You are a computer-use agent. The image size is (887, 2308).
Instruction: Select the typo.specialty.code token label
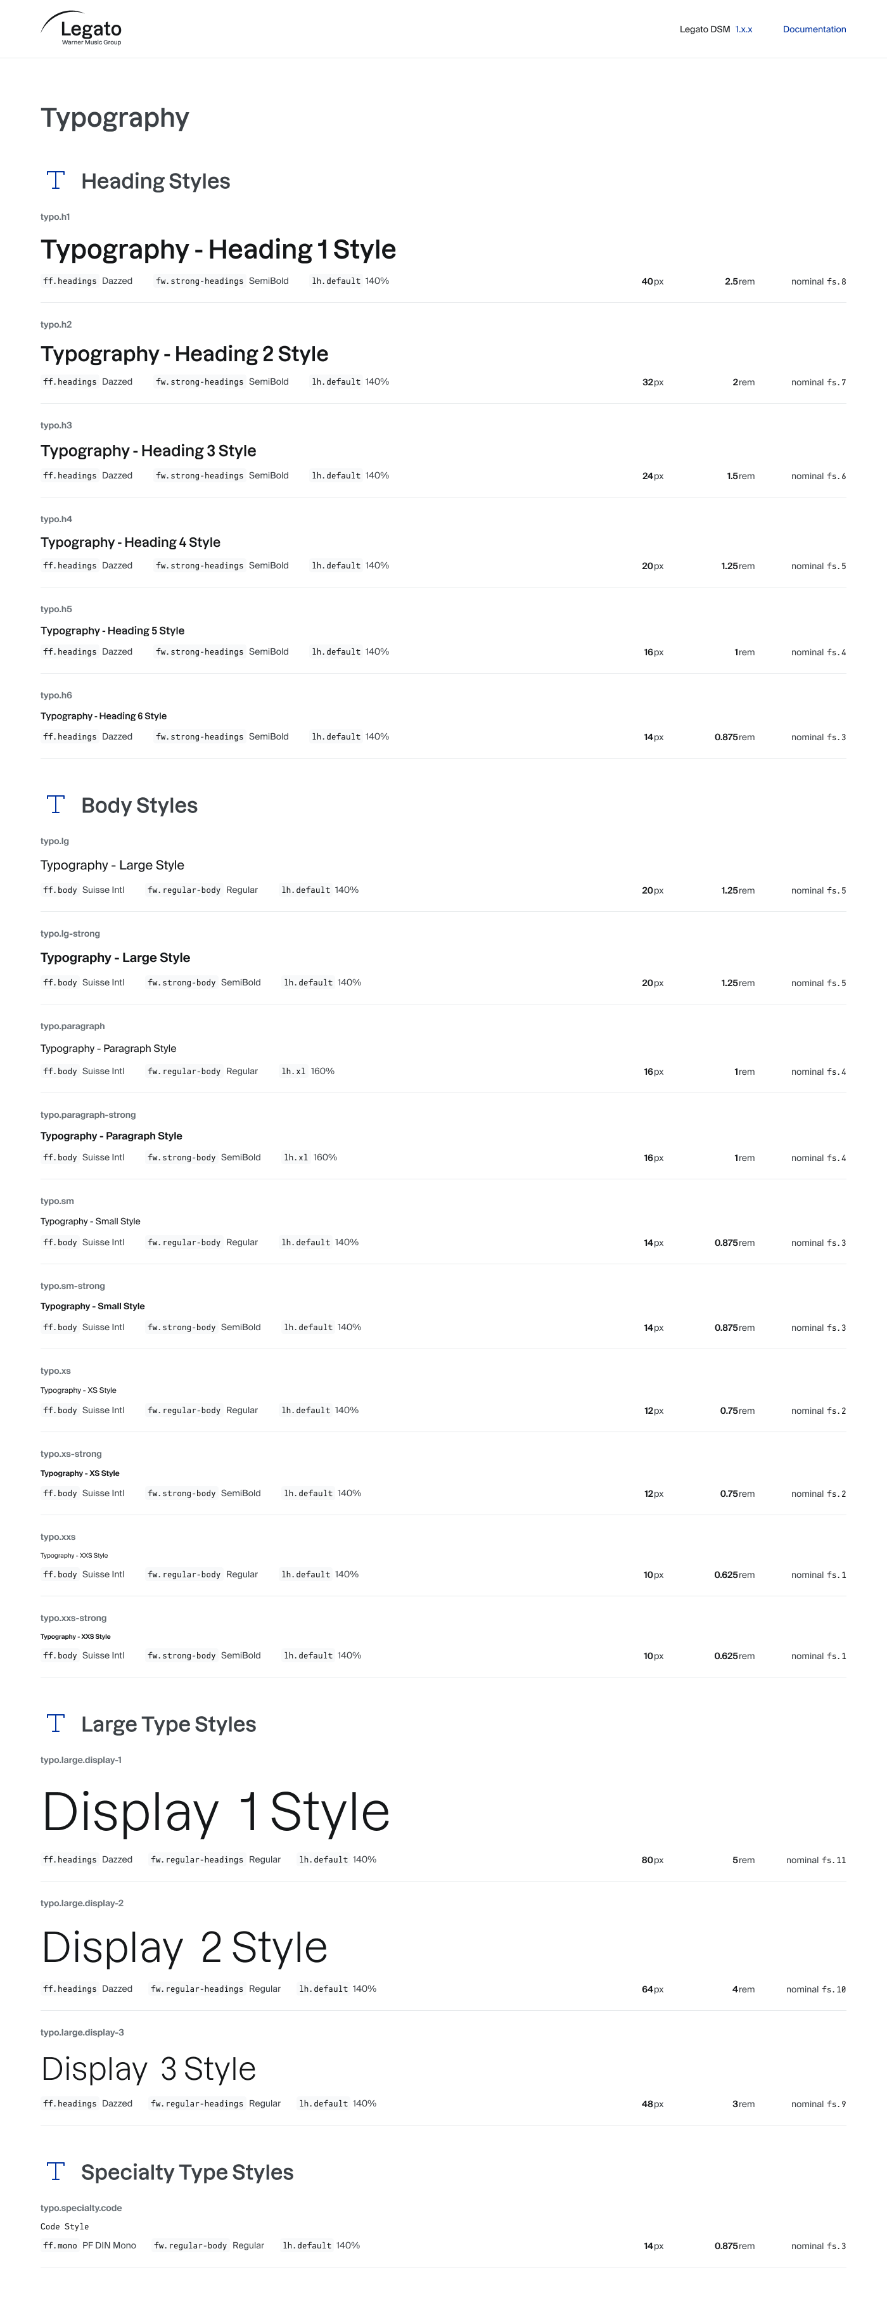[80, 2208]
